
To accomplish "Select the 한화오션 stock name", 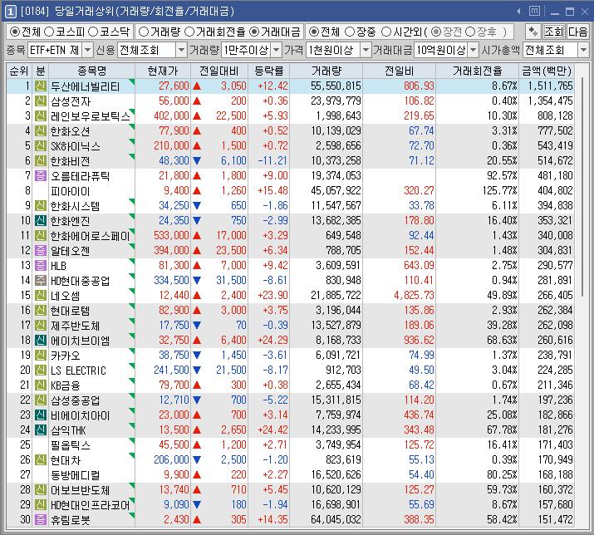I will coord(71,131).
